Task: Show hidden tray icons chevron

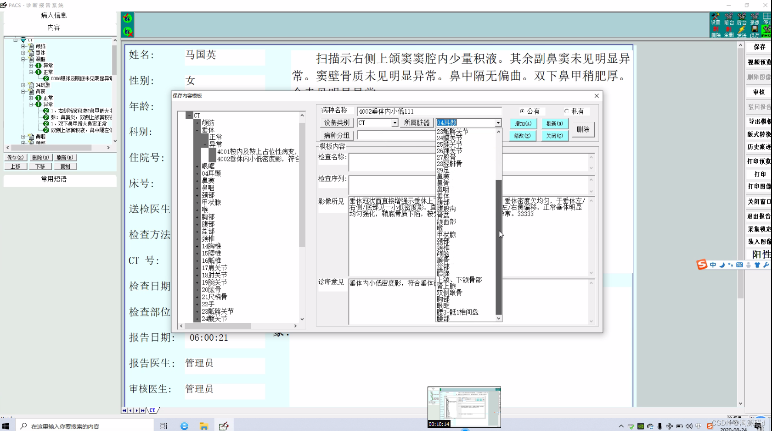Action: pyautogui.click(x=621, y=426)
